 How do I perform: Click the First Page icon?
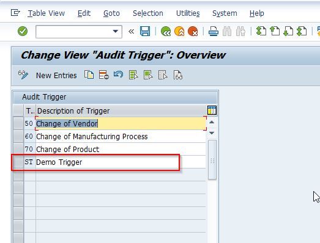pyautogui.click(x=261, y=31)
